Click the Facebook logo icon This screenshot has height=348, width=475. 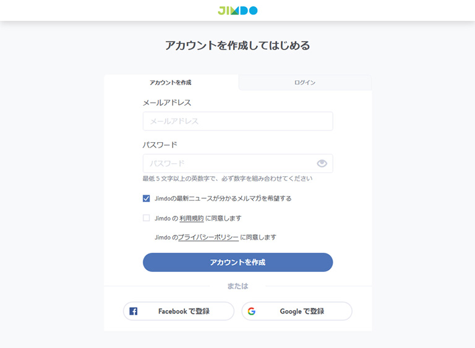[x=134, y=311]
